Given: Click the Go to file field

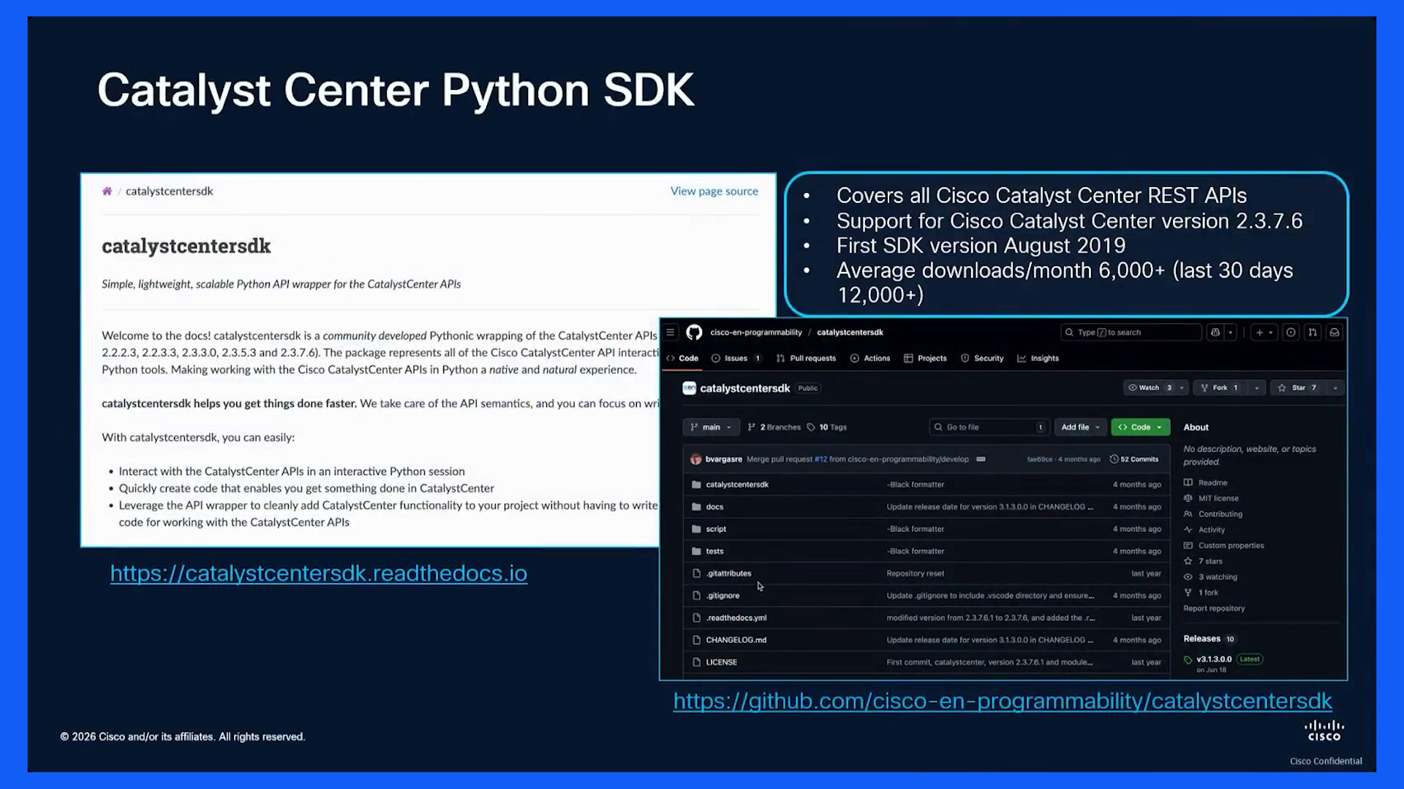Looking at the screenshot, I should tap(989, 427).
